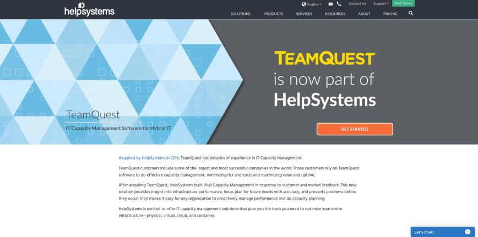Expand the Support dropdown menu
This screenshot has width=478, height=237.
pyautogui.click(x=381, y=3)
